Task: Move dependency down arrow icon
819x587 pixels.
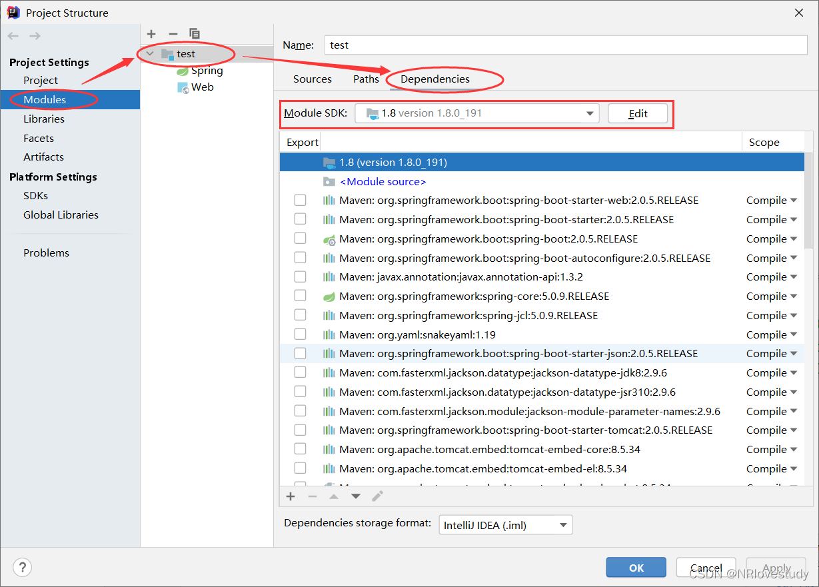Action: point(356,496)
